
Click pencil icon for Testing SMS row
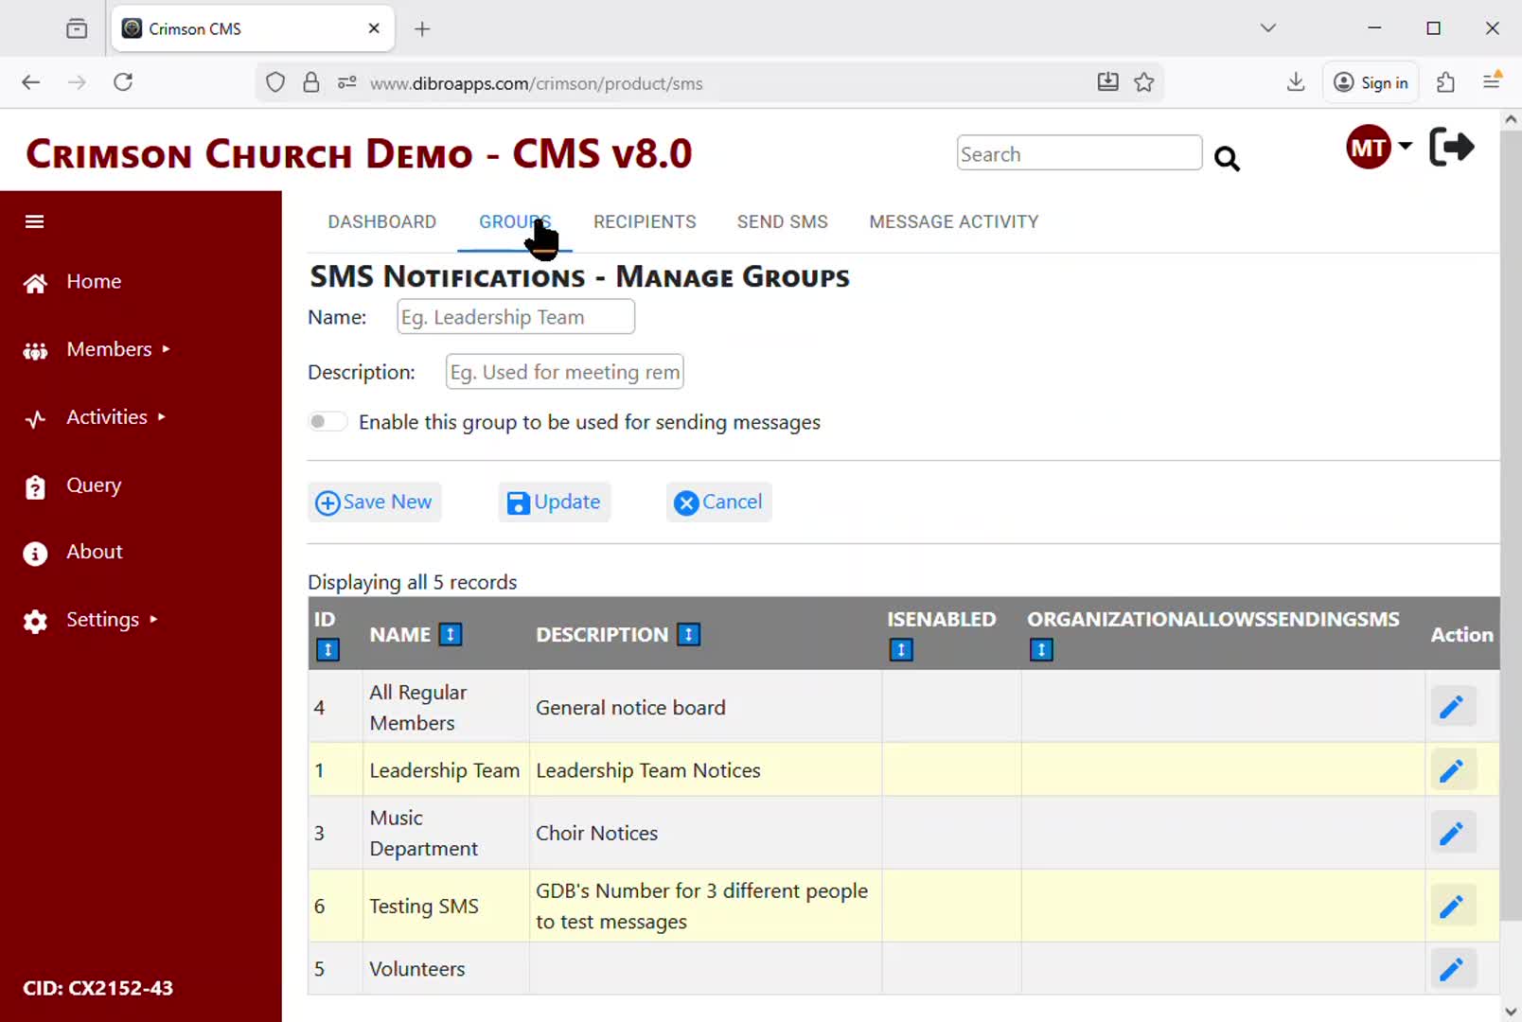click(x=1451, y=907)
